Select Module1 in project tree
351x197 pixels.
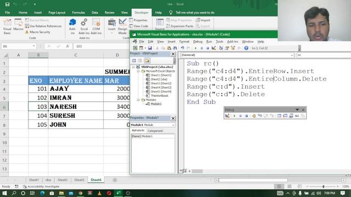tap(156, 104)
